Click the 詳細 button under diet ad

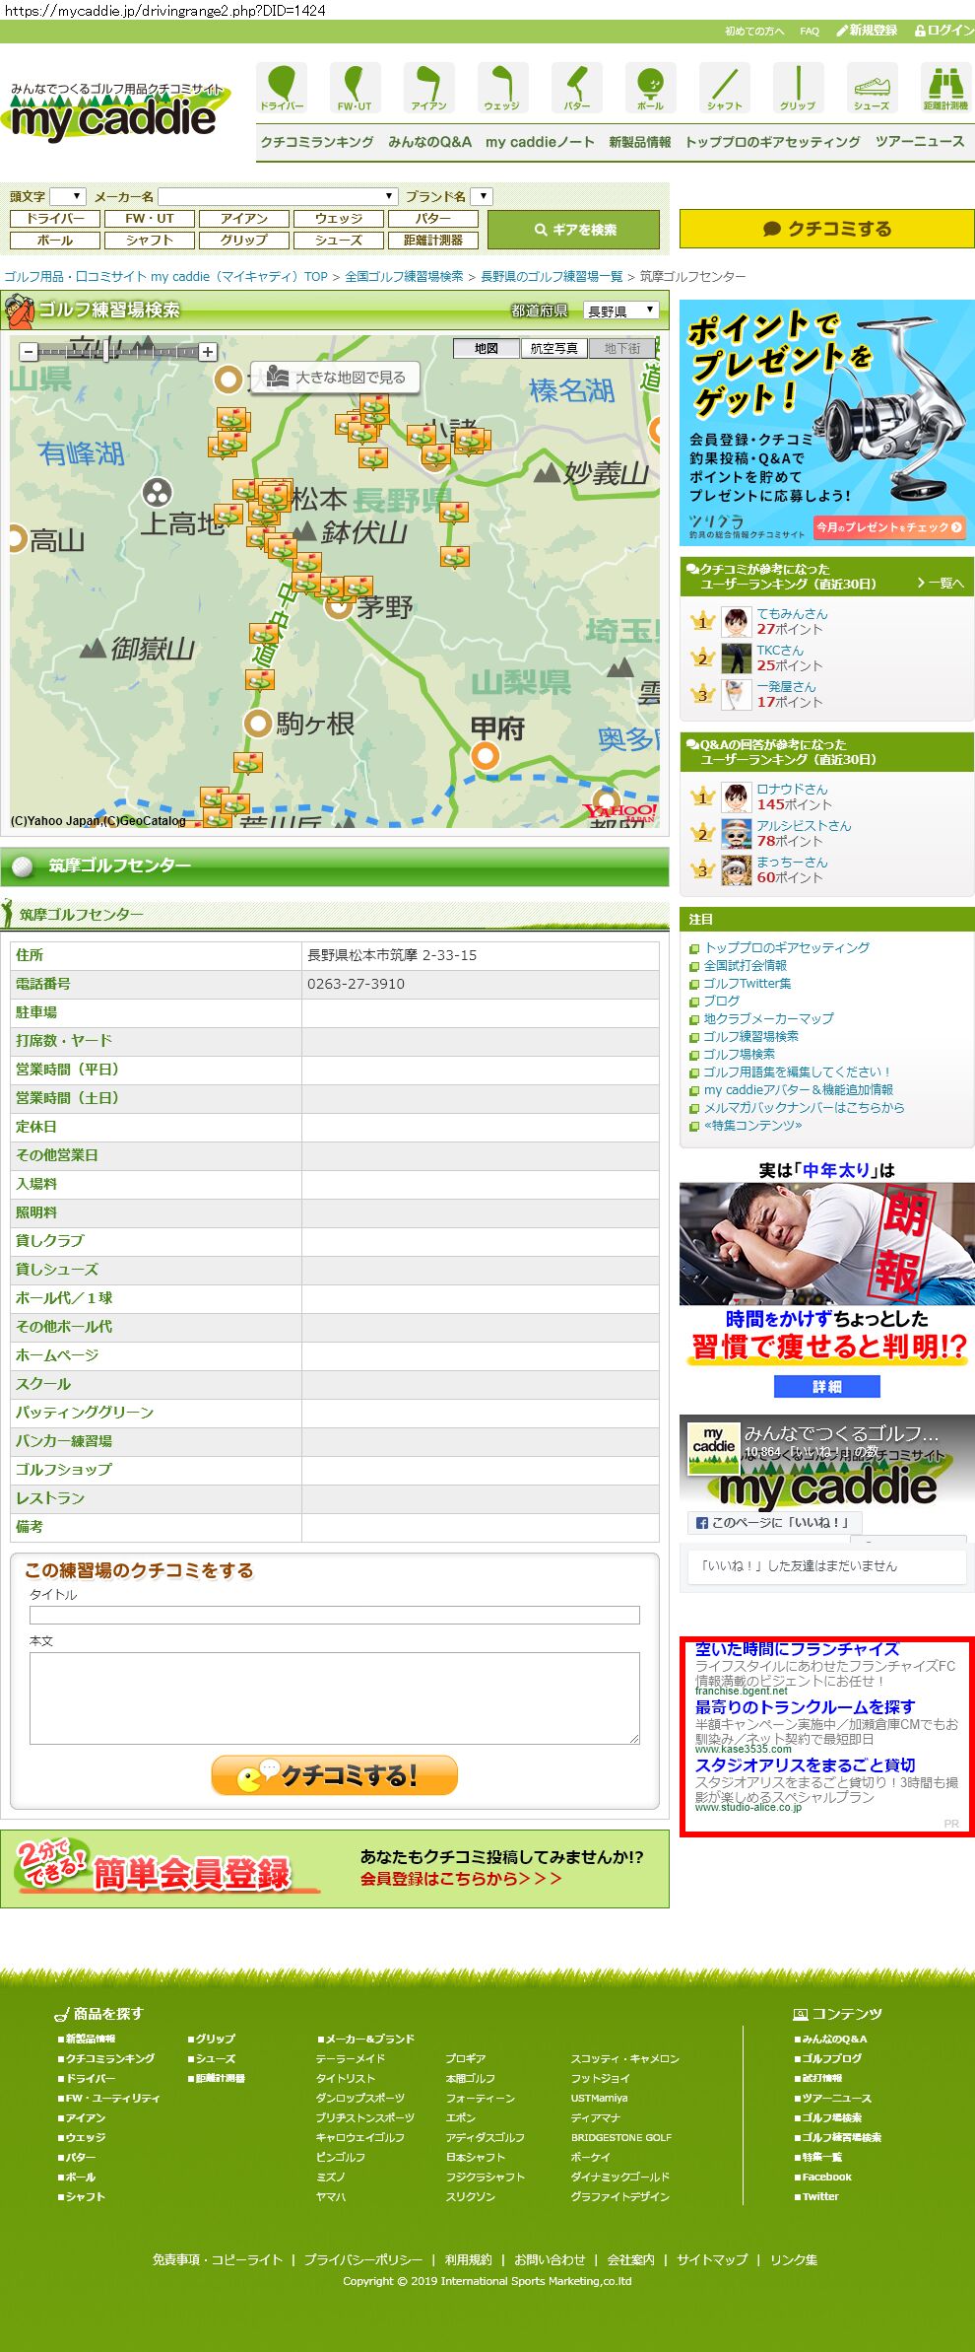[x=826, y=1386]
